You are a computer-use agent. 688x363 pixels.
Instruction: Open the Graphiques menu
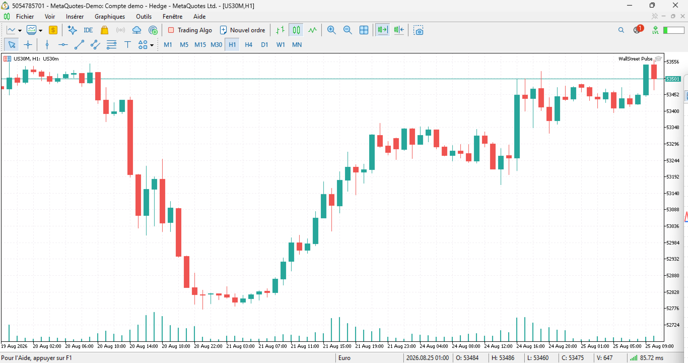[110, 17]
